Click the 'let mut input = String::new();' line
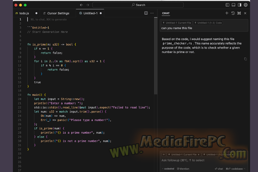The width and height of the screenshot is (258, 172). (x=59, y=99)
